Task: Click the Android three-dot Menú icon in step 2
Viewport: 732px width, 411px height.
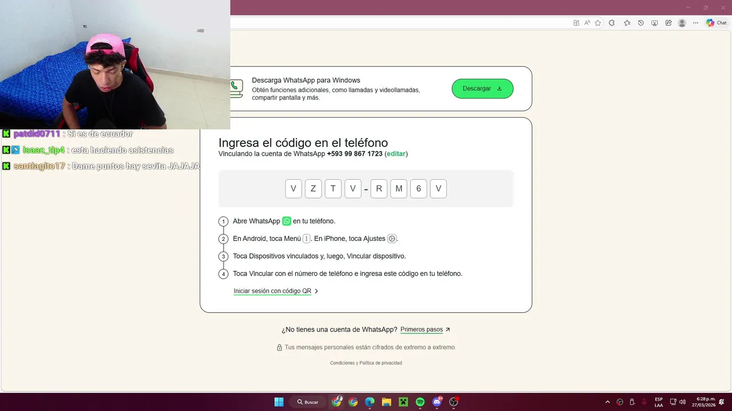Action: (307, 239)
